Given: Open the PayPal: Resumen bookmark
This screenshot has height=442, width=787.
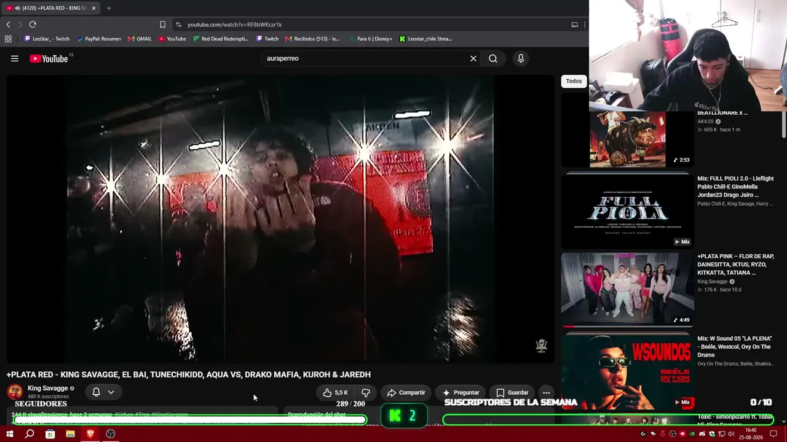Looking at the screenshot, I should tap(99, 39).
